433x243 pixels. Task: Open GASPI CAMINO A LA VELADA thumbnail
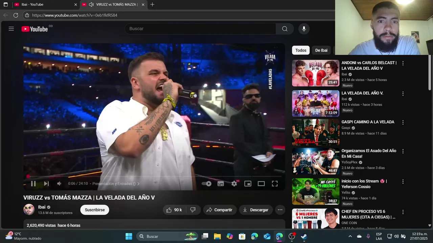(316, 132)
